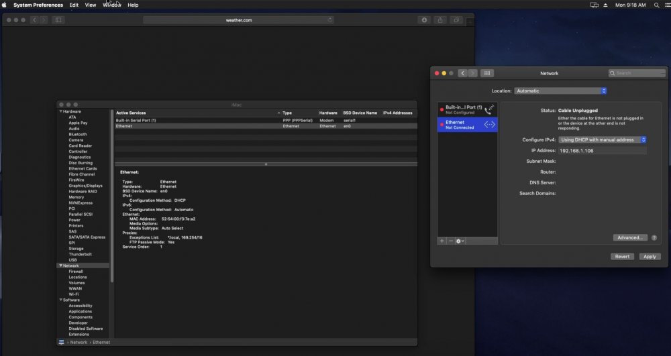Select Firewall under Network
671x356 pixels.
coord(76,272)
